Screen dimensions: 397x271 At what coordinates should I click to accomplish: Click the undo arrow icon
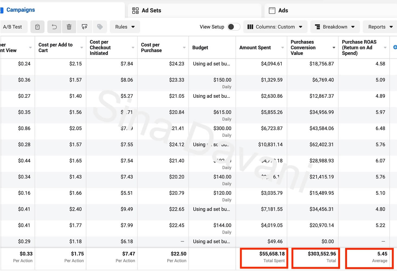(54, 27)
